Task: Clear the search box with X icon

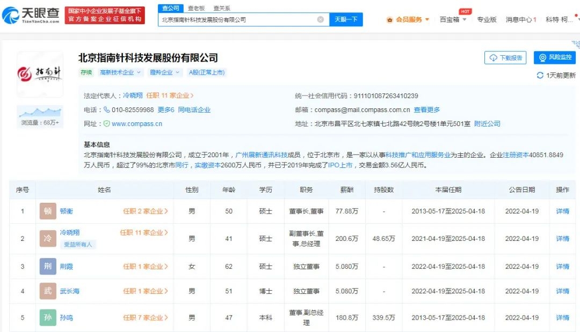Action: [x=320, y=19]
